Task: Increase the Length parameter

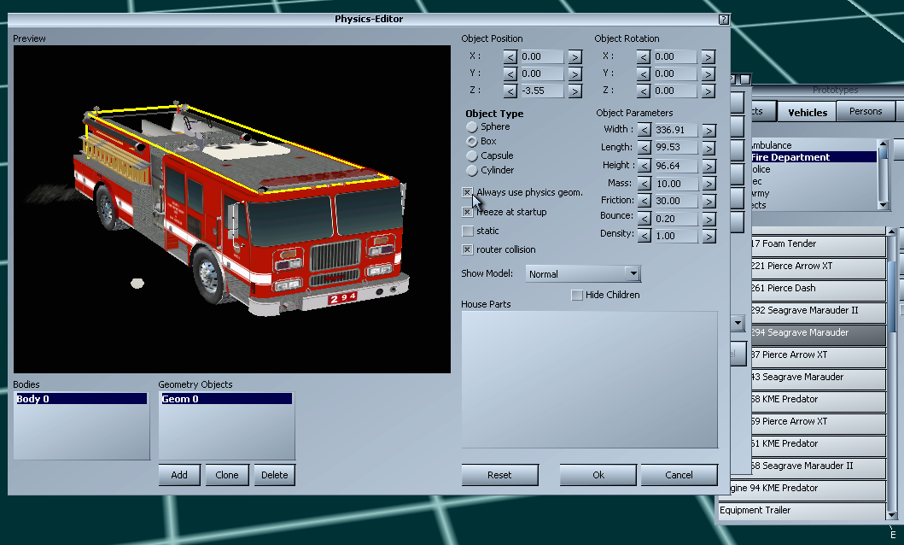Action: click(709, 148)
